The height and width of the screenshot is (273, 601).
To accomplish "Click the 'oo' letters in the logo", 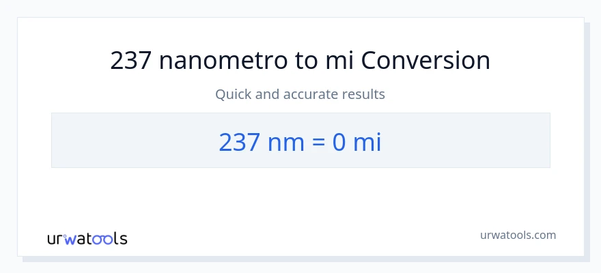I will [x=102, y=240].
